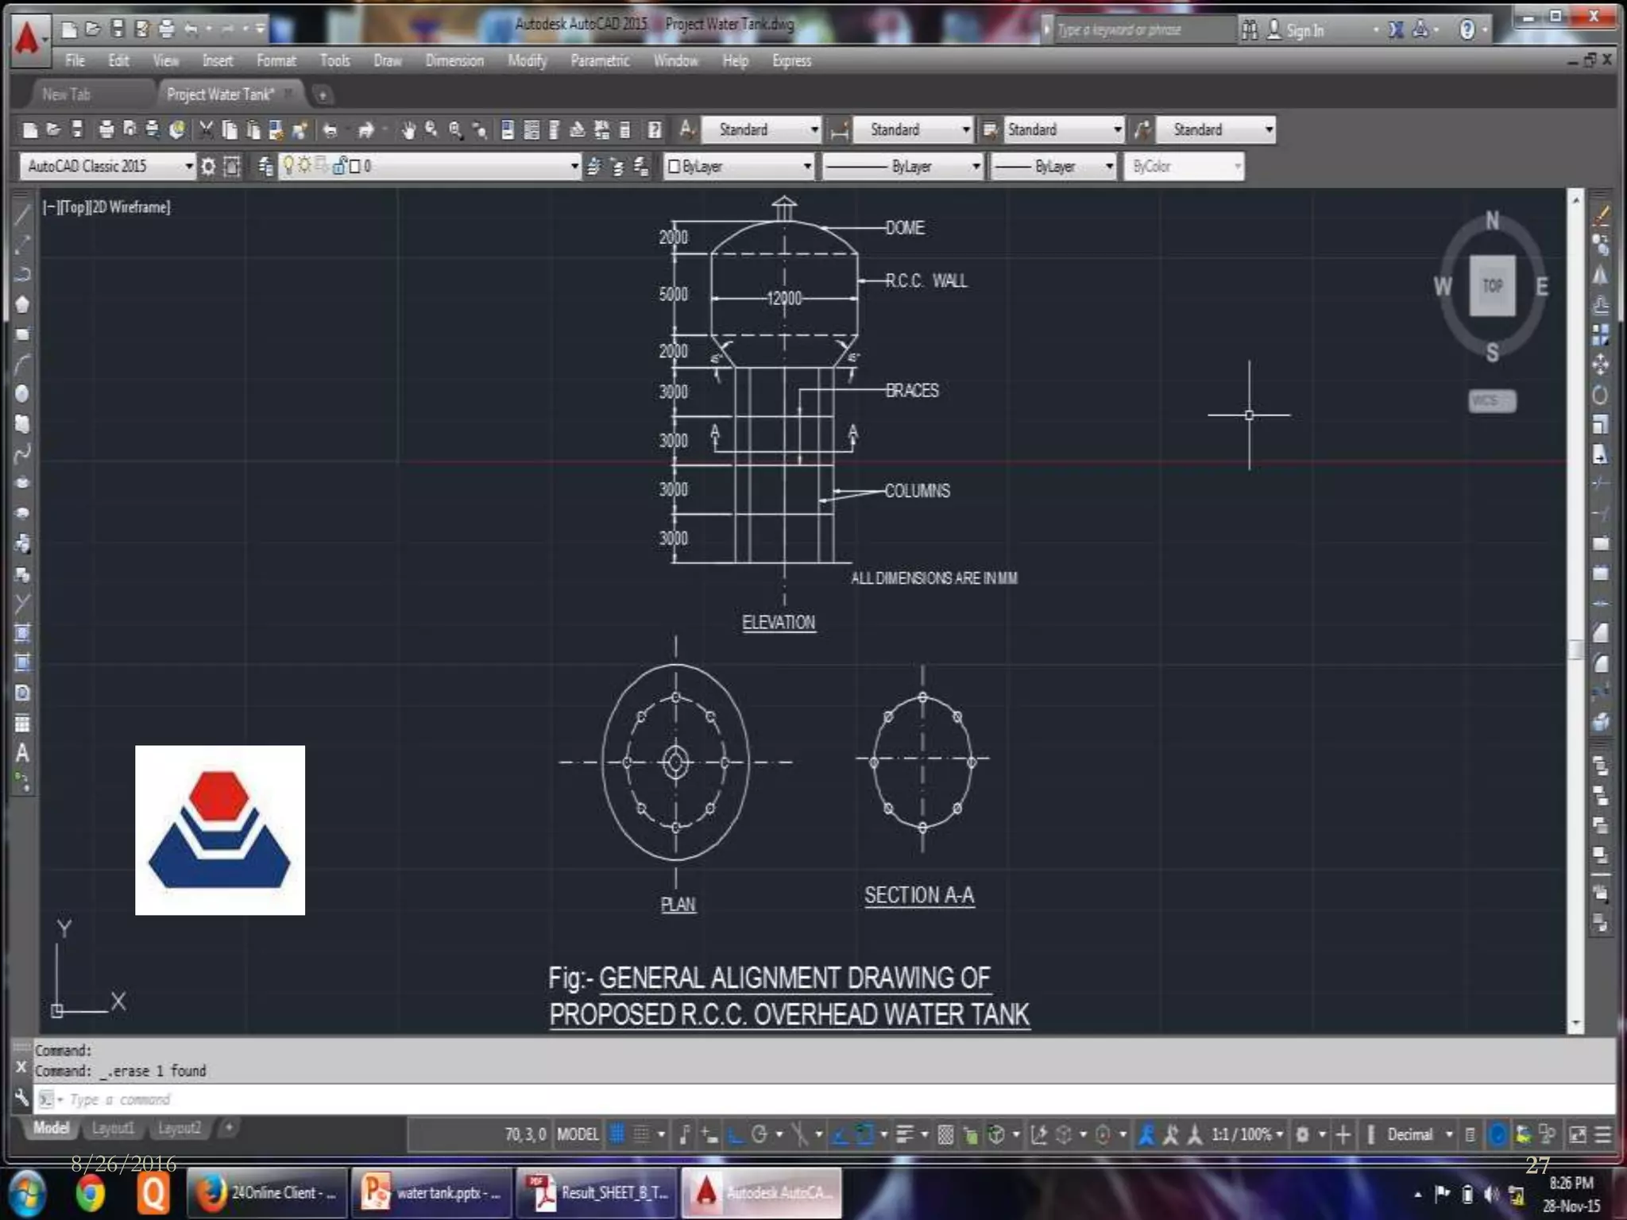
Task: Click the Workspace Settings gear icon
Action: tap(208, 166)
